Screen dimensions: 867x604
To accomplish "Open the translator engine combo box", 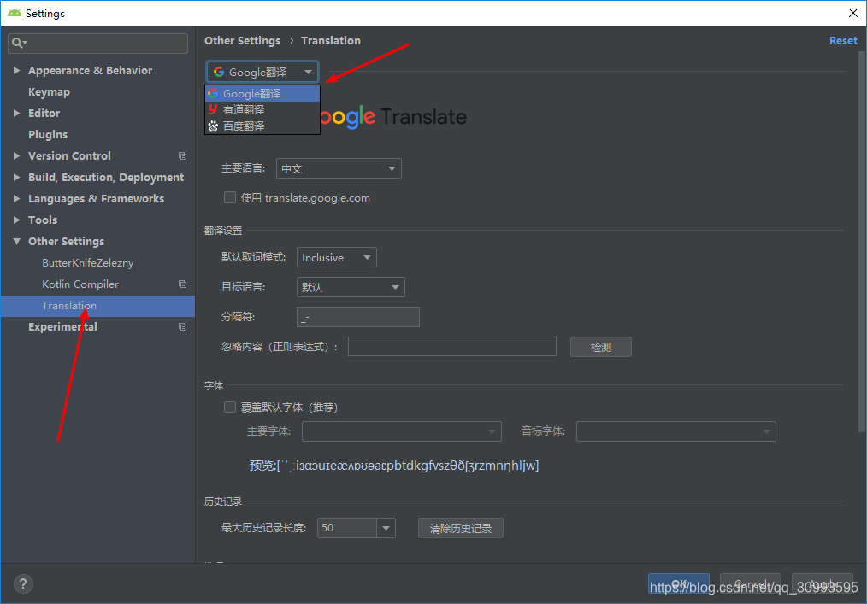I will (x=262, y=72).
